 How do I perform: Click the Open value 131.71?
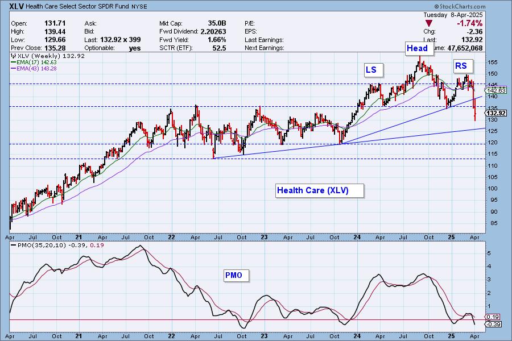pos(55,23)
